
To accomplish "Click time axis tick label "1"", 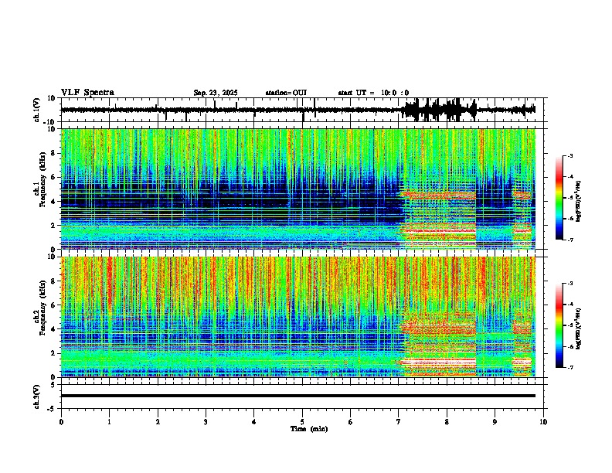I will coord(109,422).
